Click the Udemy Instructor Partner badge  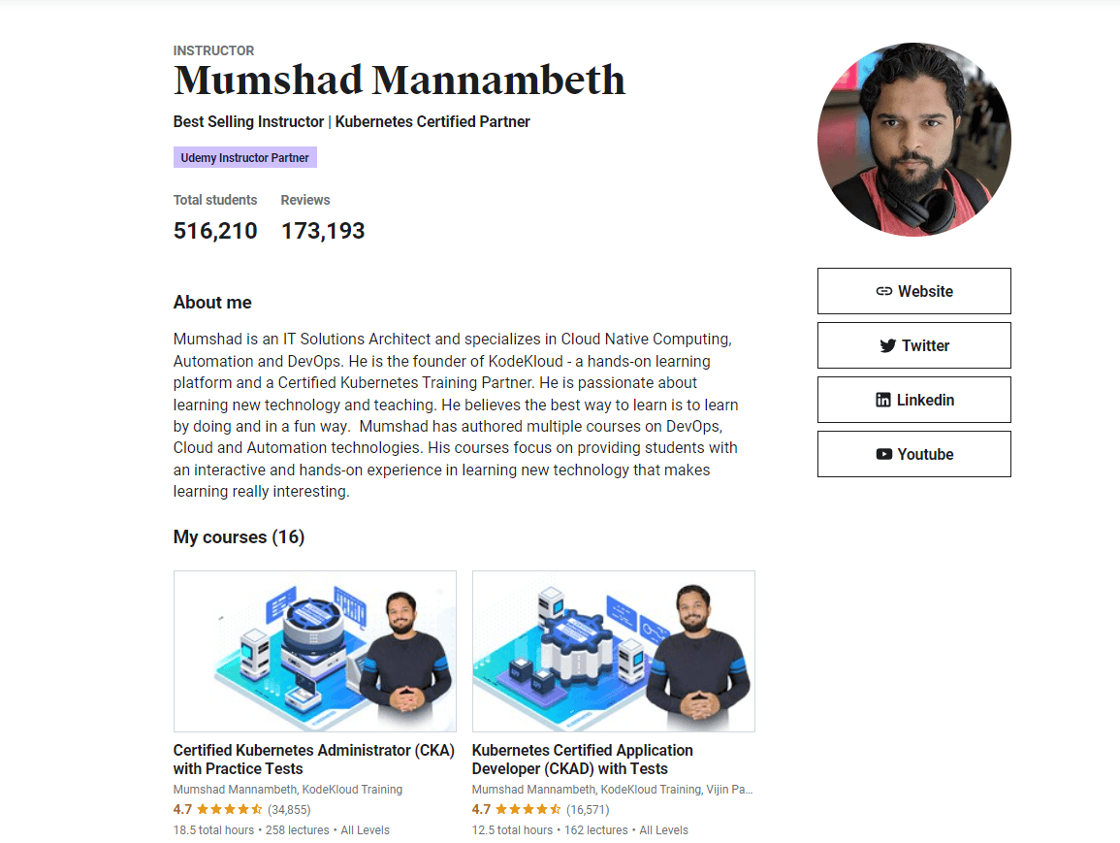click(x=245, y=157)
